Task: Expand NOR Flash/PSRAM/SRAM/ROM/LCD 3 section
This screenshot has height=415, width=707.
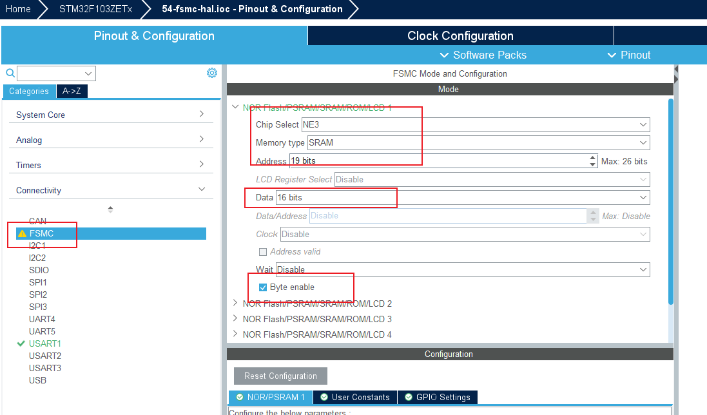Action: (235, 318)
